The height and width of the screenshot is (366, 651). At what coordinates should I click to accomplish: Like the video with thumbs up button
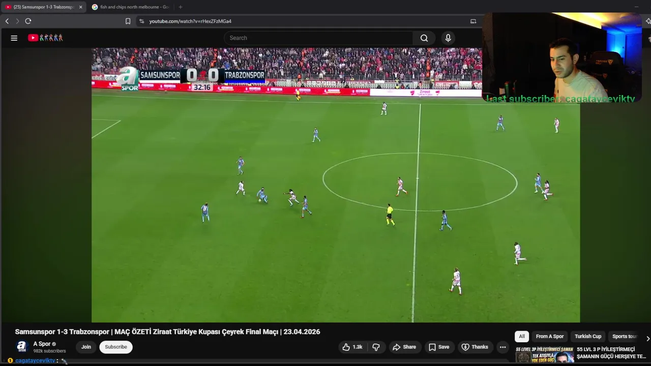(352, 347)
